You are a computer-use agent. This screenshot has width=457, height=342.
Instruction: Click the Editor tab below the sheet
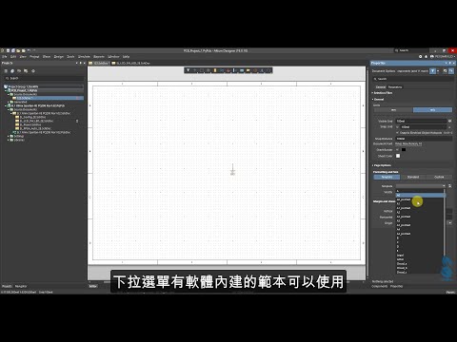coord(92,286)
